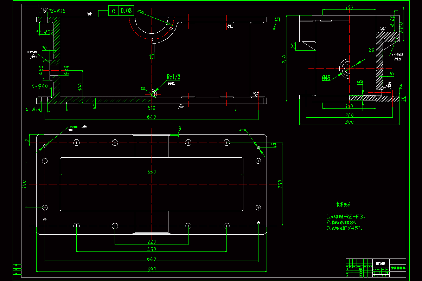Click the "Φ45" diameter callout in side view
Screen dimensions: 422x281
pos(326,78)
